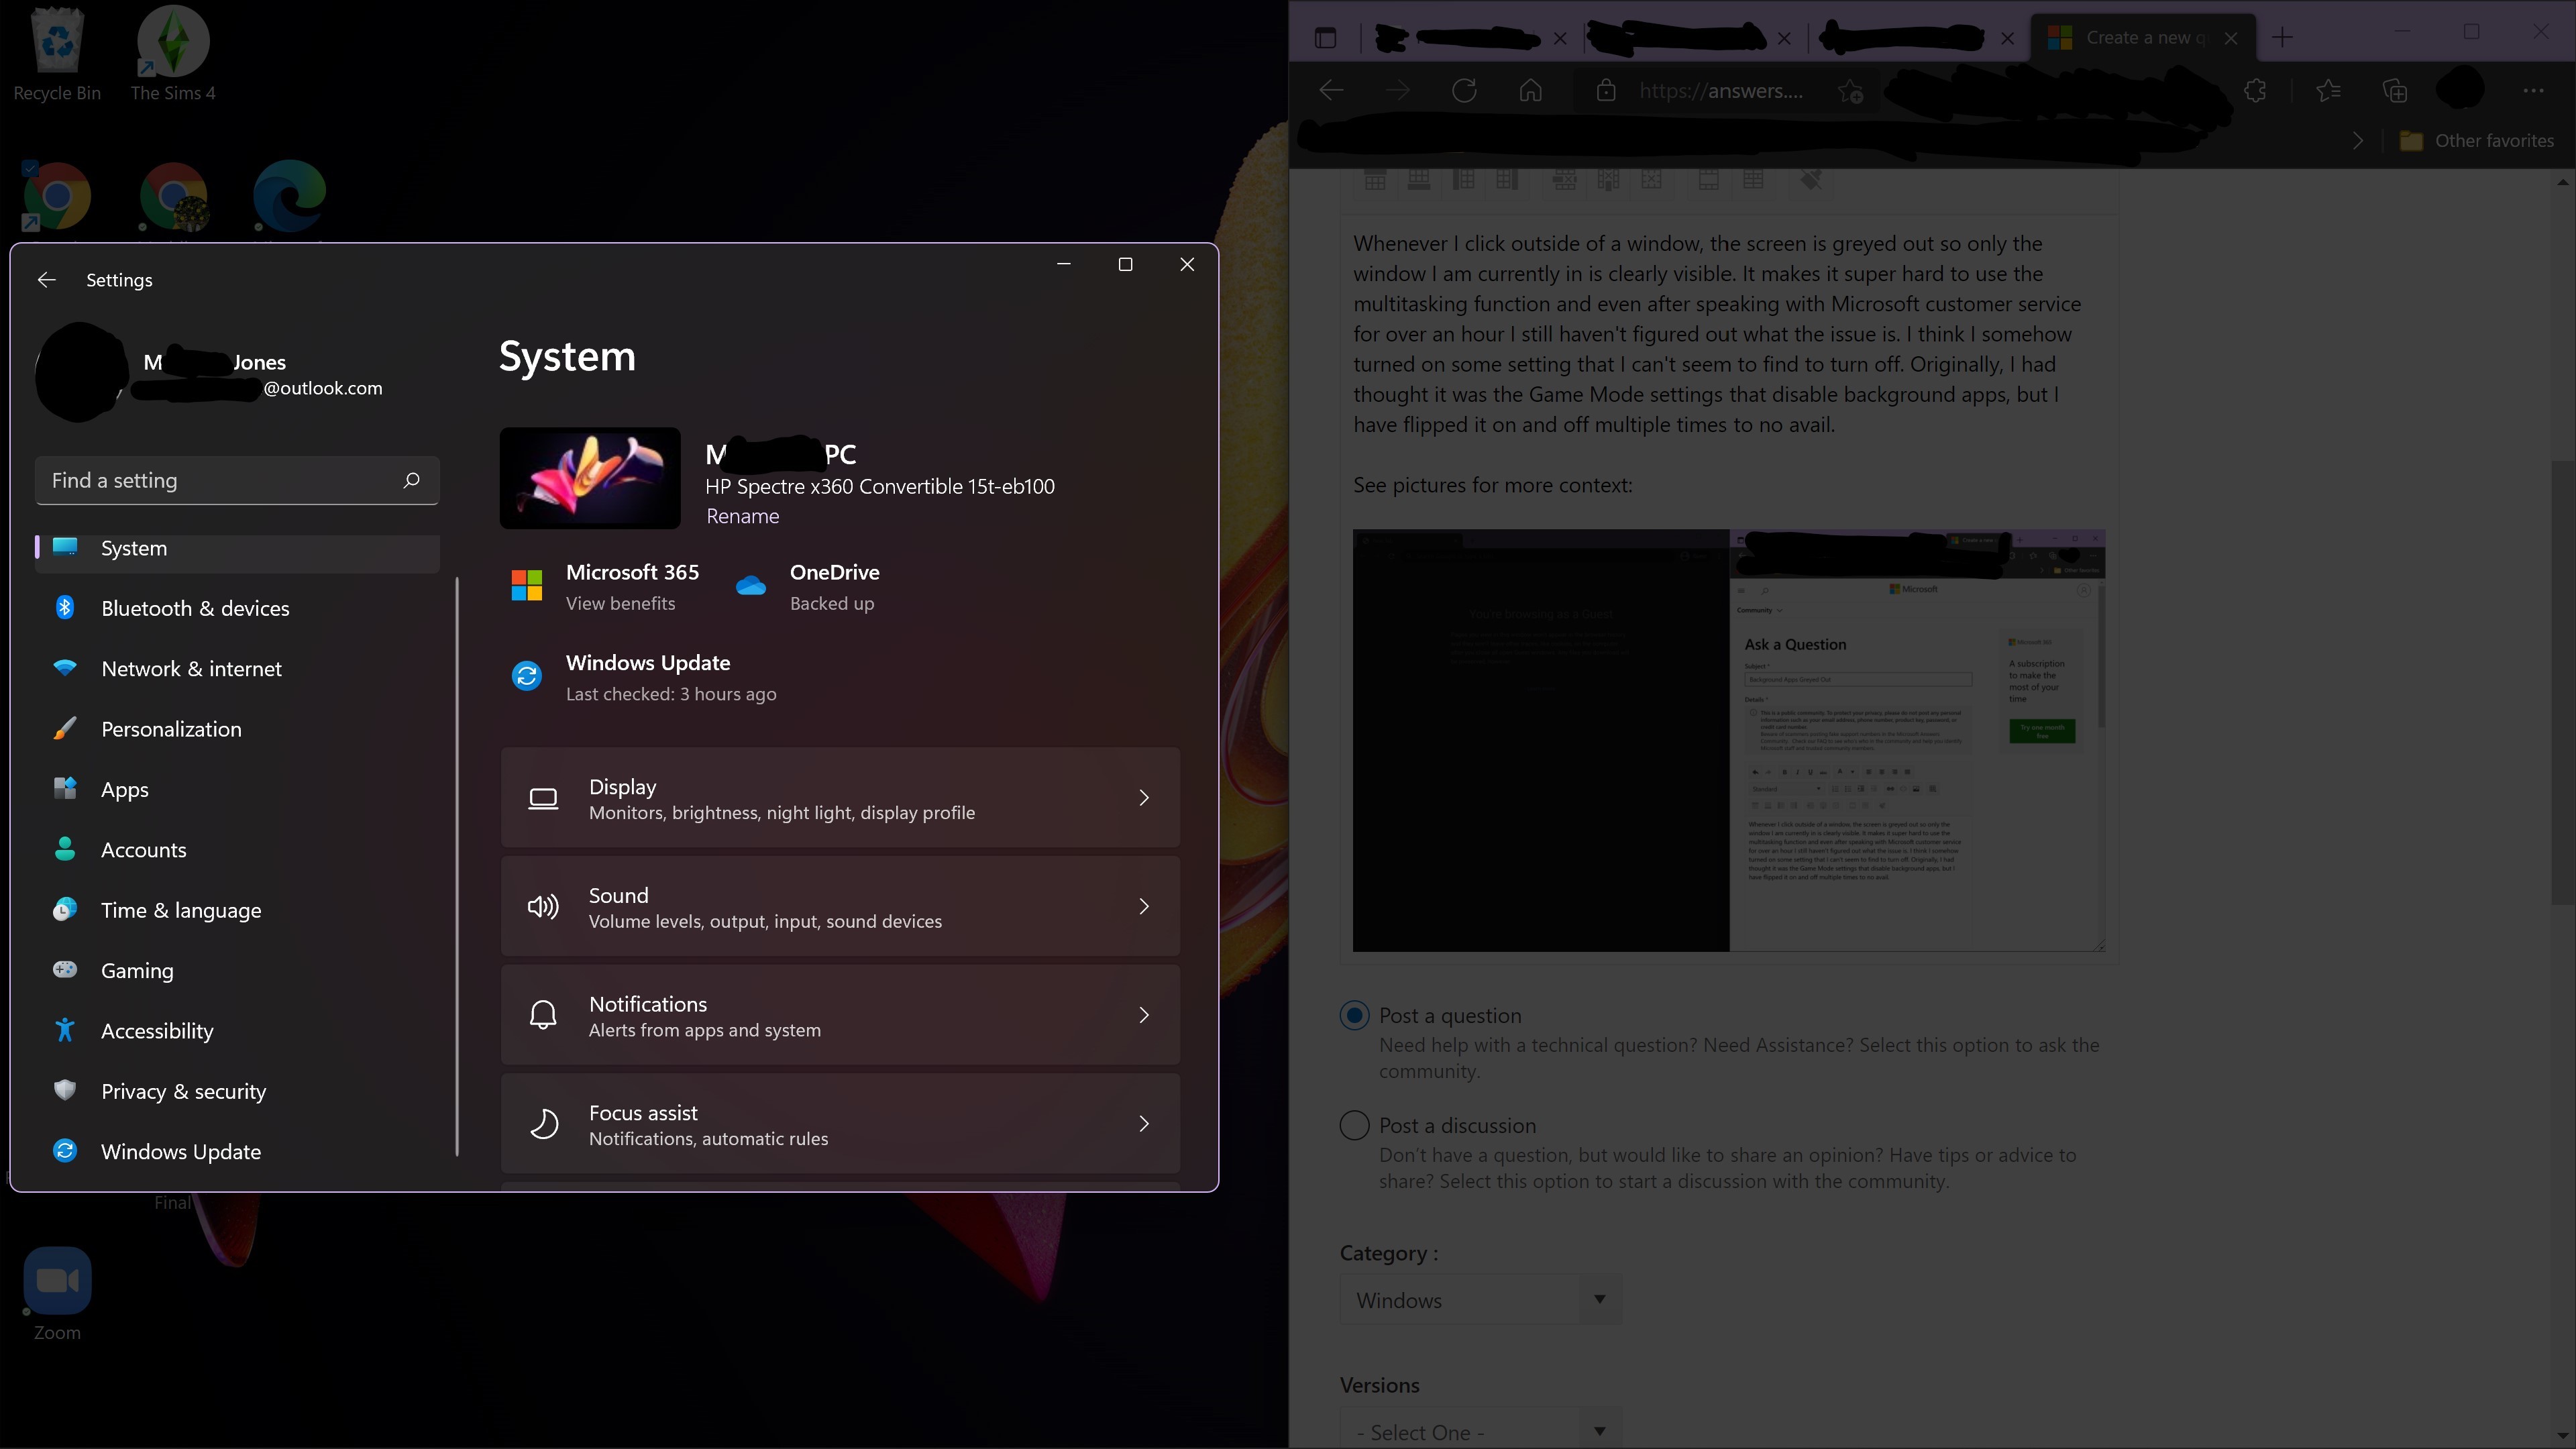Click the browser home icon
The image size is (2576, 1449).
1530,91
